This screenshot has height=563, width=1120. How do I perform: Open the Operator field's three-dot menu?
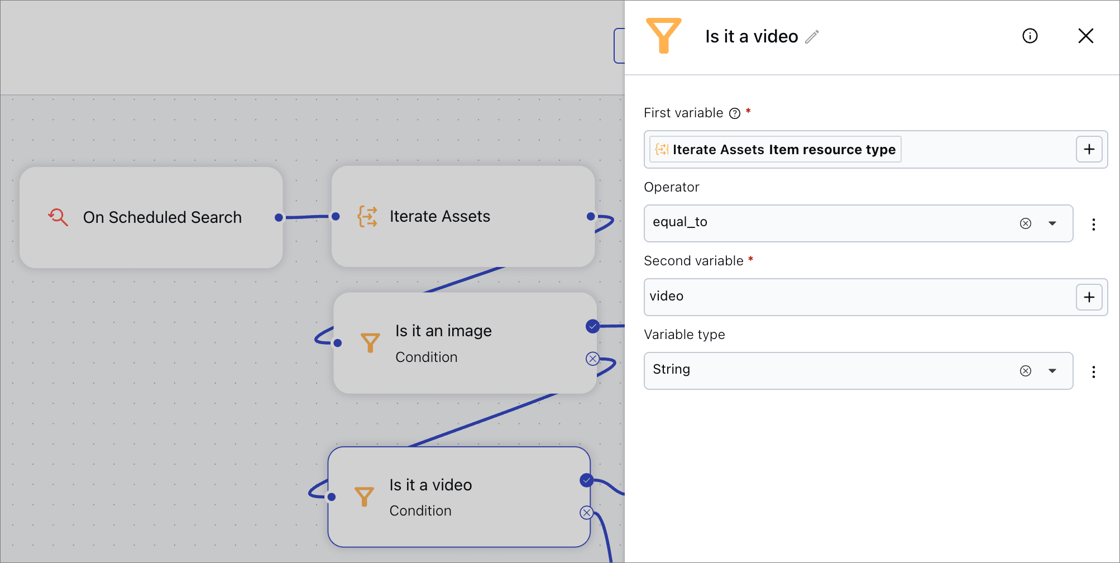1093,225
